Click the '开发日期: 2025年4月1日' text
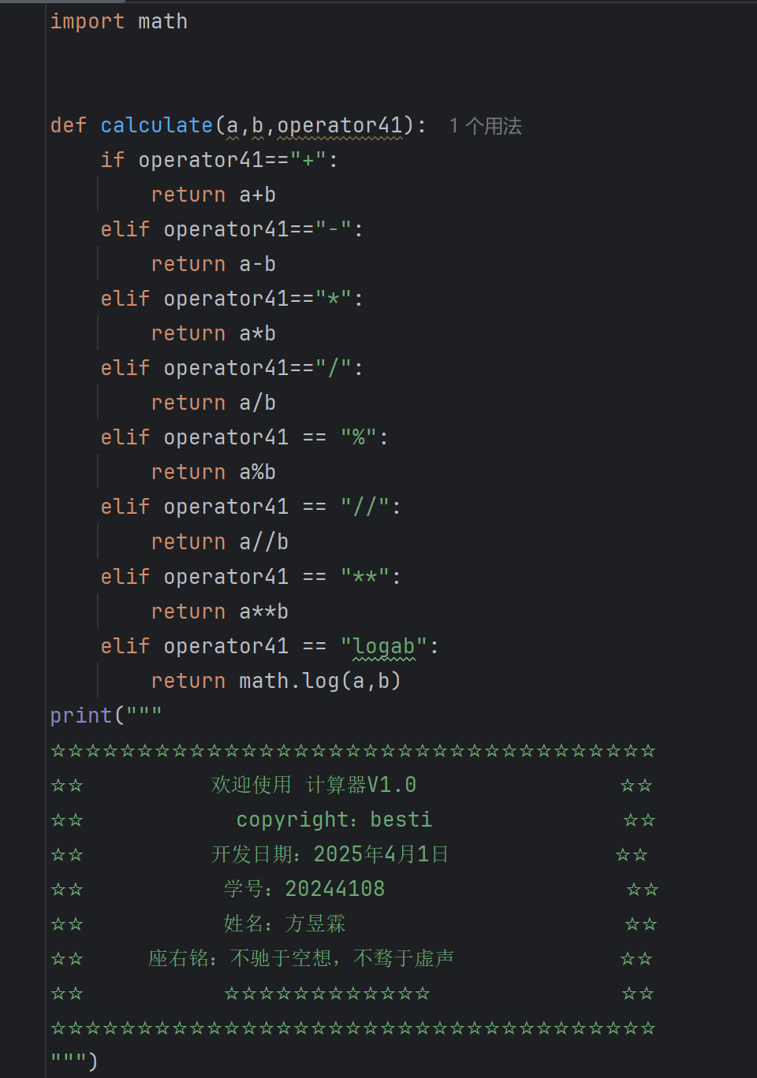757x1078 pixels. tap(329, 854)
